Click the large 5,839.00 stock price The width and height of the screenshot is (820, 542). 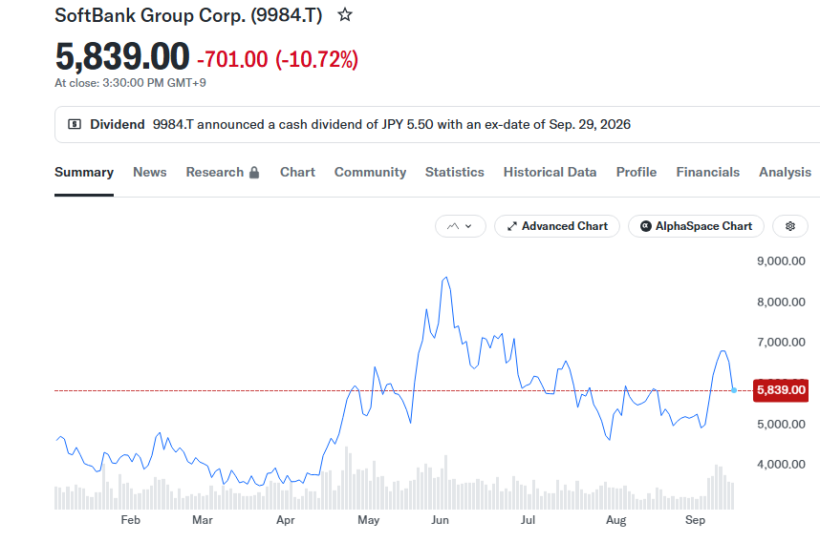(122, 56)
